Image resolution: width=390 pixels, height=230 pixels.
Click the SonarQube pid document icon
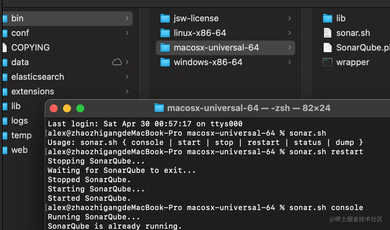327,48
